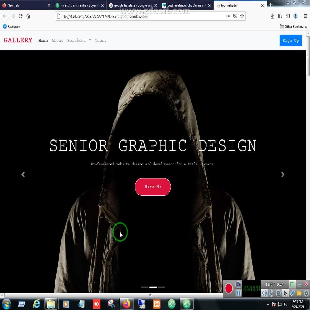The height and width of the screenshot is (310, 310).
Task: Open the recordings folder in the recorder panel
Action: [x=299, y=293]
